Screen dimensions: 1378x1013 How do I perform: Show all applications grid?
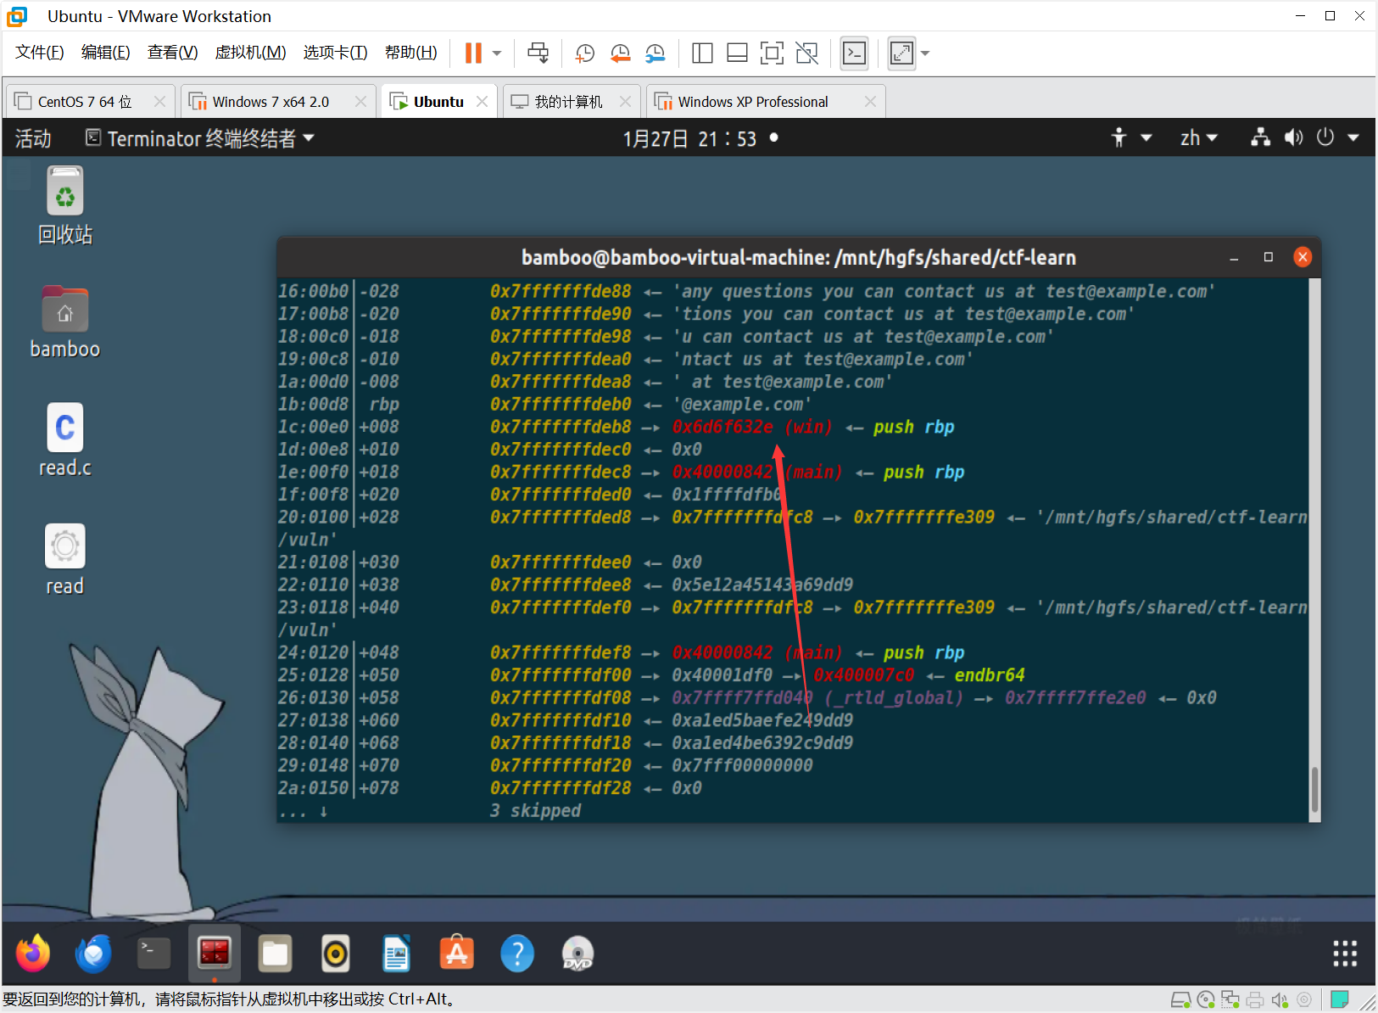point(1345,954)
